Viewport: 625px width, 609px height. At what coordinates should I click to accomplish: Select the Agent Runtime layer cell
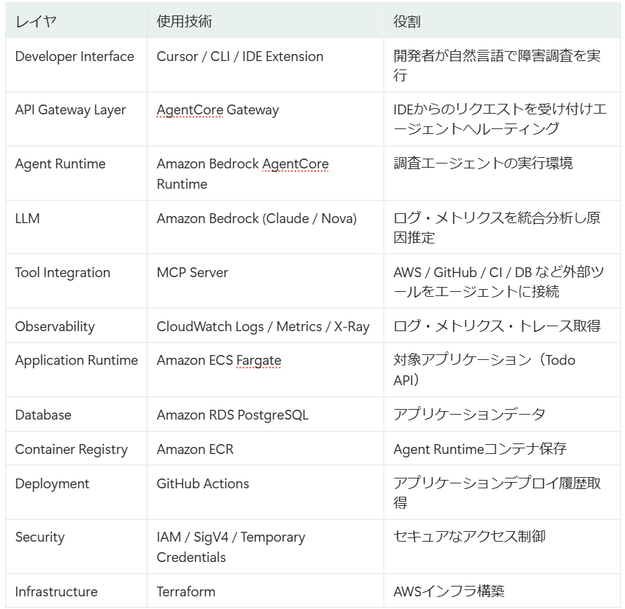pos(60,164)
